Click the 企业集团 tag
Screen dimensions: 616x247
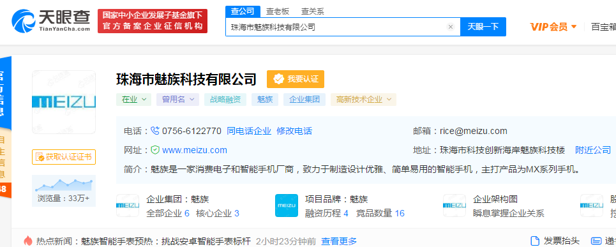pyautogui.click(x=304, y=100)
